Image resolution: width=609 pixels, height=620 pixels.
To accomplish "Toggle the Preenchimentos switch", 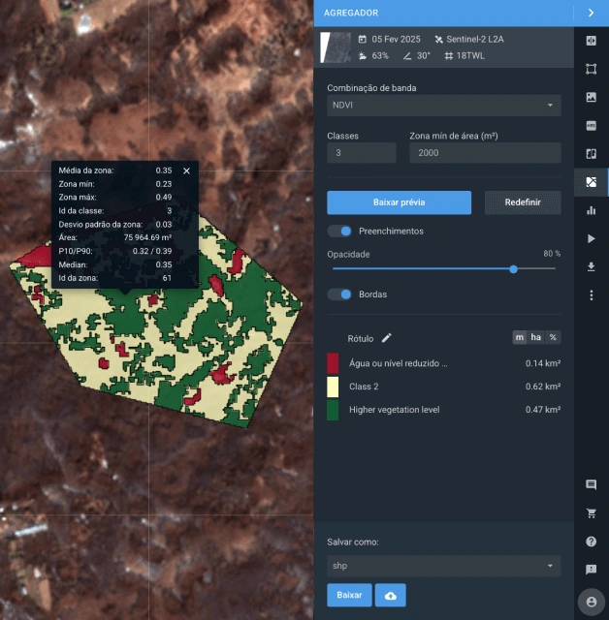I will [339, 232].
